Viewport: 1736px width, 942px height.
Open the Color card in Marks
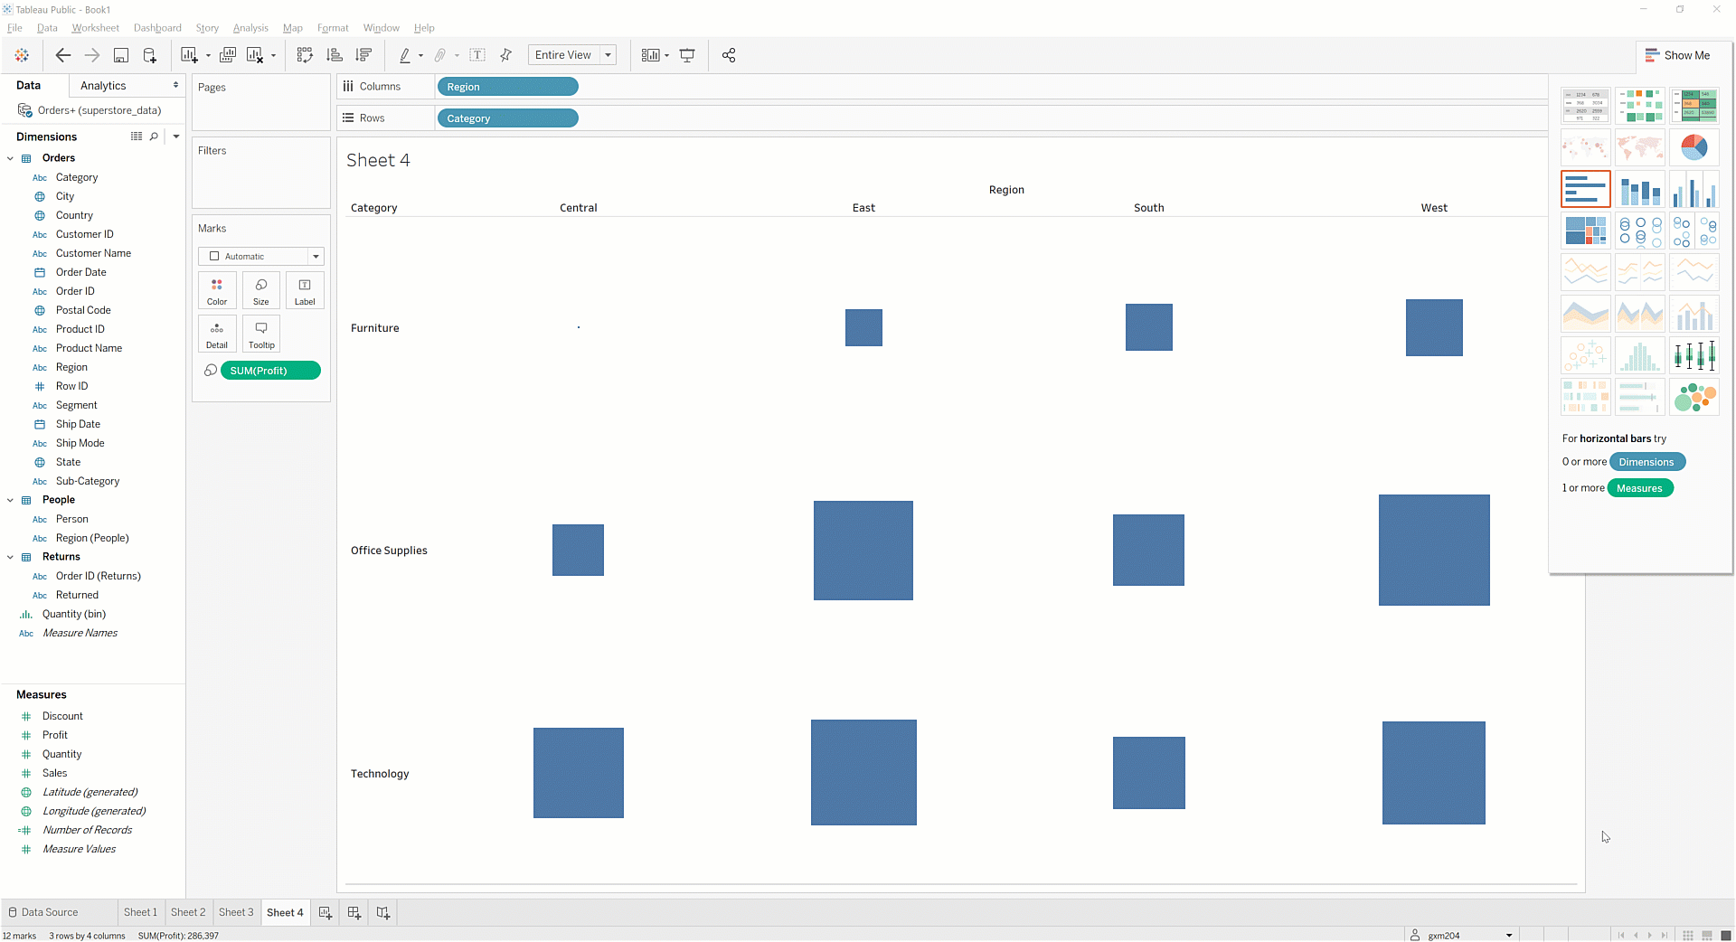pos(217,291)
